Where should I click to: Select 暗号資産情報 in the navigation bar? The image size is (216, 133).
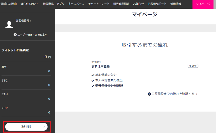point(121,4)
